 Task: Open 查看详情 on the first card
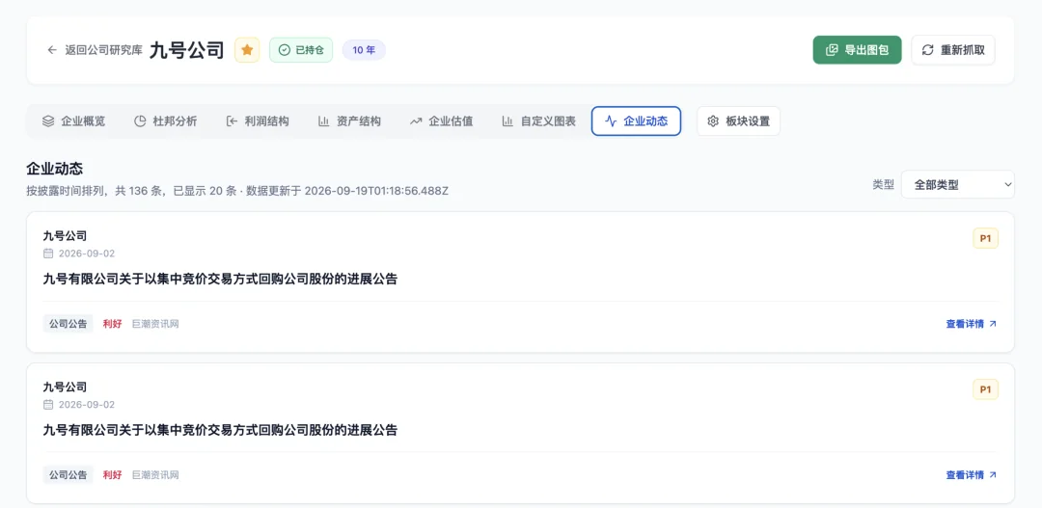click(971, 324)
